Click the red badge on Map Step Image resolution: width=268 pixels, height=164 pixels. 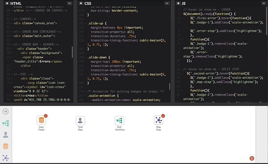coord(163,116)
